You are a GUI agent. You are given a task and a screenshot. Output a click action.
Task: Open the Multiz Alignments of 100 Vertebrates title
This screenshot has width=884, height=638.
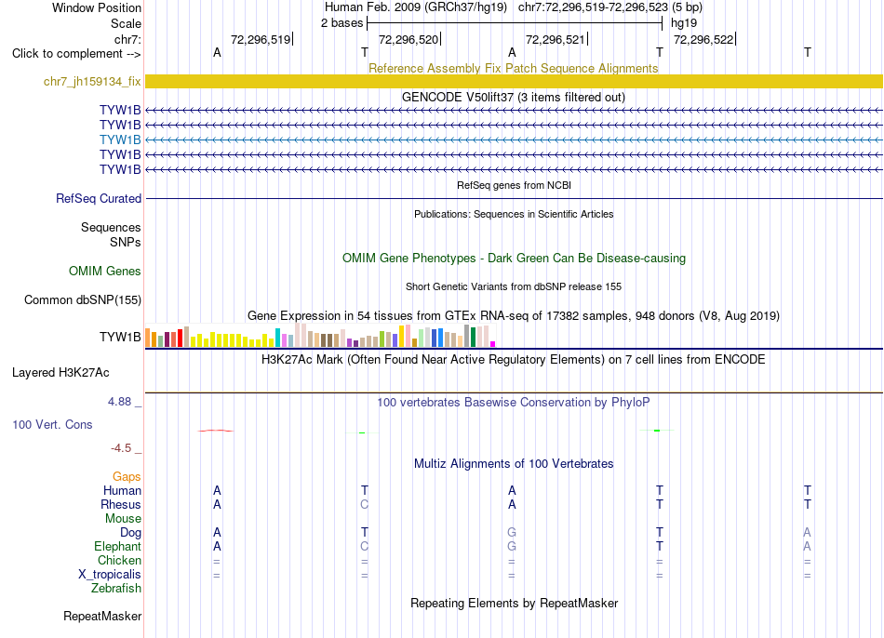(514, 464)
